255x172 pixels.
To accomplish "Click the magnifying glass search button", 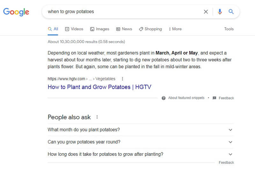I will pyautogui.click(x=231, y=12).
